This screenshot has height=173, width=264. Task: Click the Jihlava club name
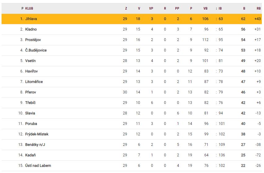[x=31, y=19]
